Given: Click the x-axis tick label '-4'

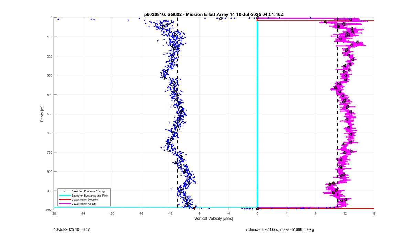Looking at the screenshot, I should coord(229,213).
